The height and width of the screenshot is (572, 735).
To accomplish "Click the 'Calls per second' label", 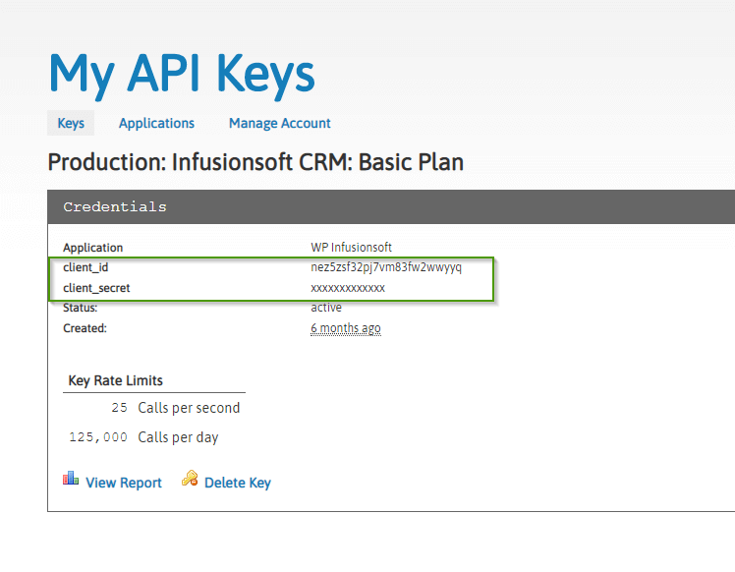I will coord(189,408).
